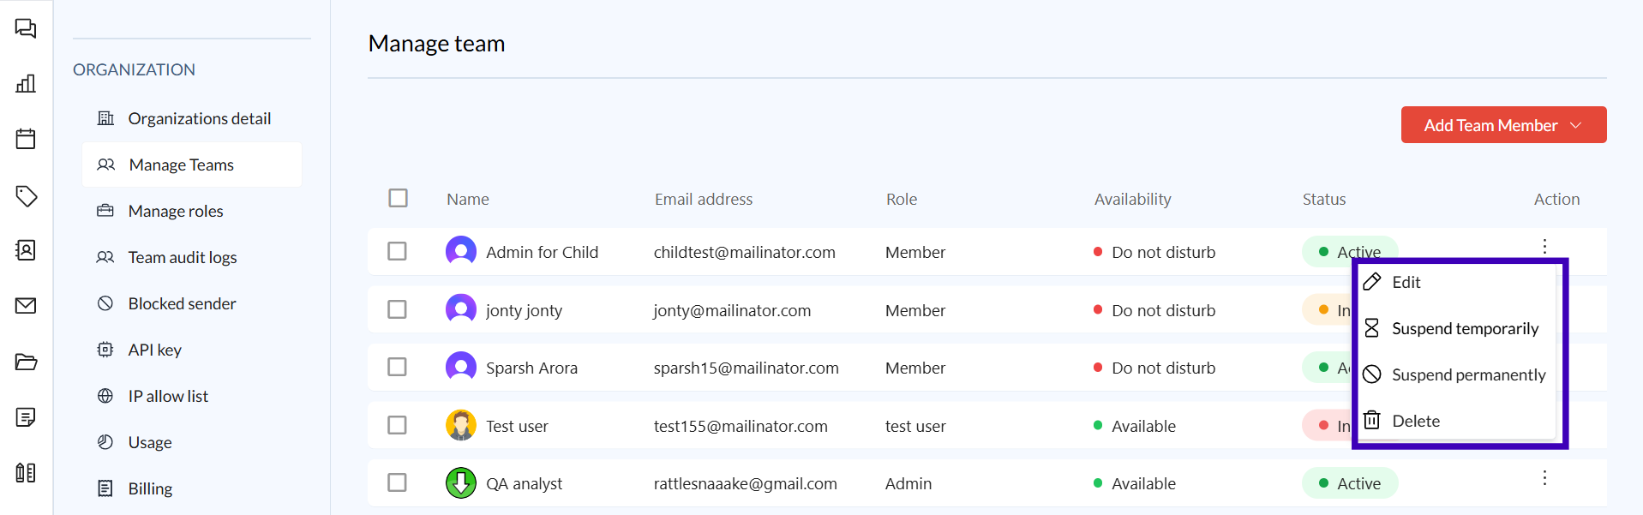Choose Suspend temporarily from the context menu
Viewport: 1643px width, 515px height.
click(1464, 329)
